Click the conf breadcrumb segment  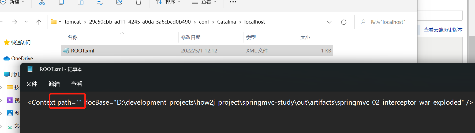pyautogui.click(x=204, y=22)
